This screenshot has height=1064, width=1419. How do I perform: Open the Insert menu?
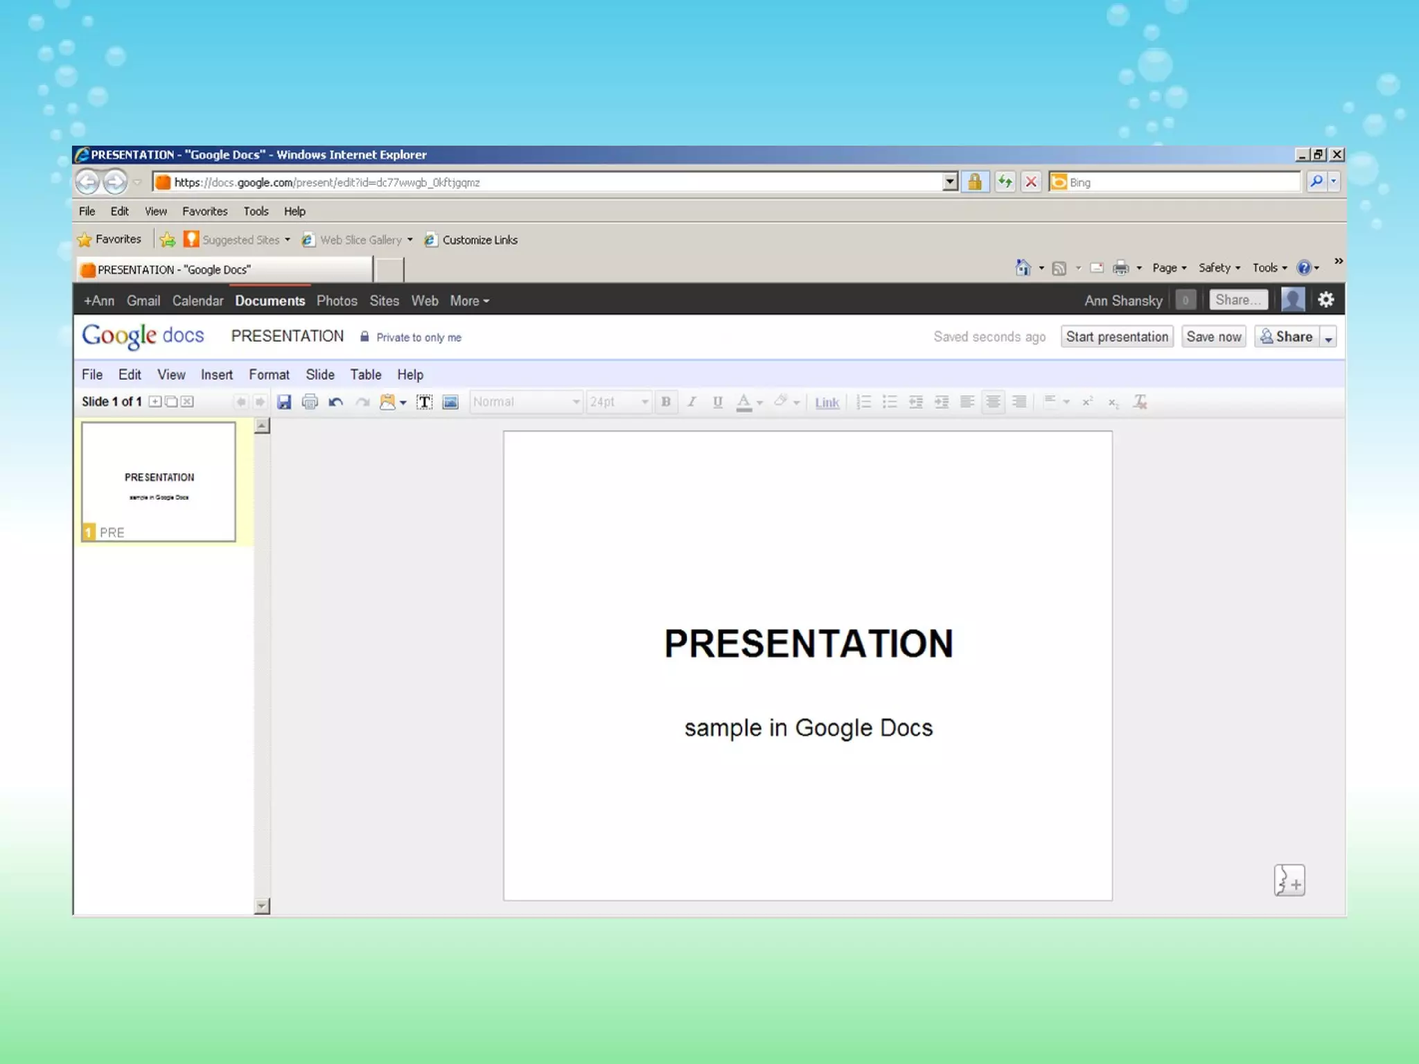pyautogui.click(x=217, y=375)
